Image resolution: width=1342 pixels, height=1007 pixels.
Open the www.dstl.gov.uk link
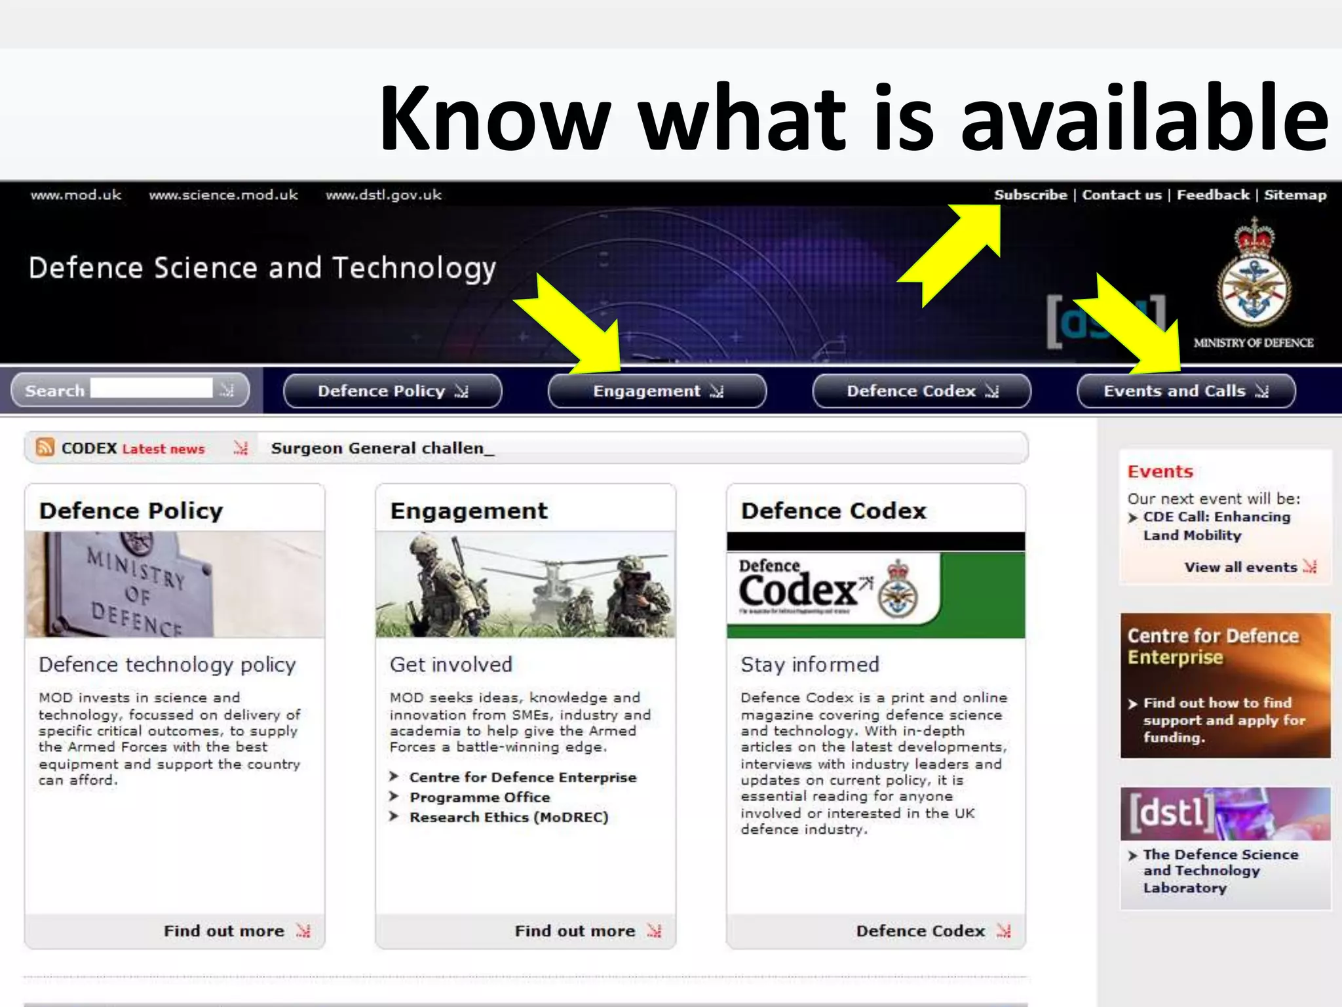click(383, 195)
